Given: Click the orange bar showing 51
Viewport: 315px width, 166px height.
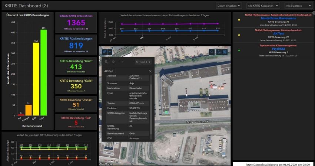Looking at the screenshot, I should pyautogui.click(x=28, y=110).
